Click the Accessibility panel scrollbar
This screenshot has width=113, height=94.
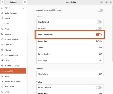(x=112, y=33)
